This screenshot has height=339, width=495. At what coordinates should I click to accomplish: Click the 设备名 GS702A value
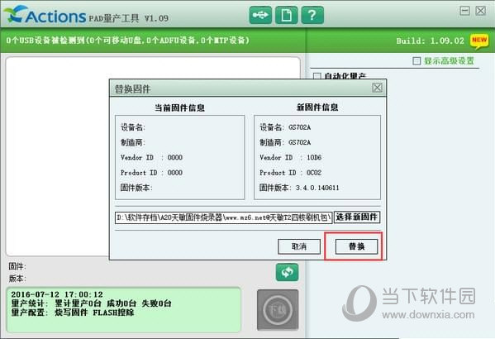300,127
